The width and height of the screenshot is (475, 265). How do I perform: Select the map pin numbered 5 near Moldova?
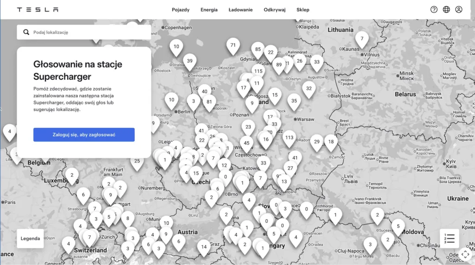398,228
